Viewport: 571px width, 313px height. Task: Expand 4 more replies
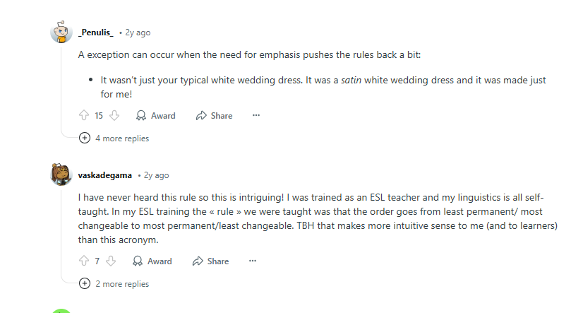coord(116,138)
